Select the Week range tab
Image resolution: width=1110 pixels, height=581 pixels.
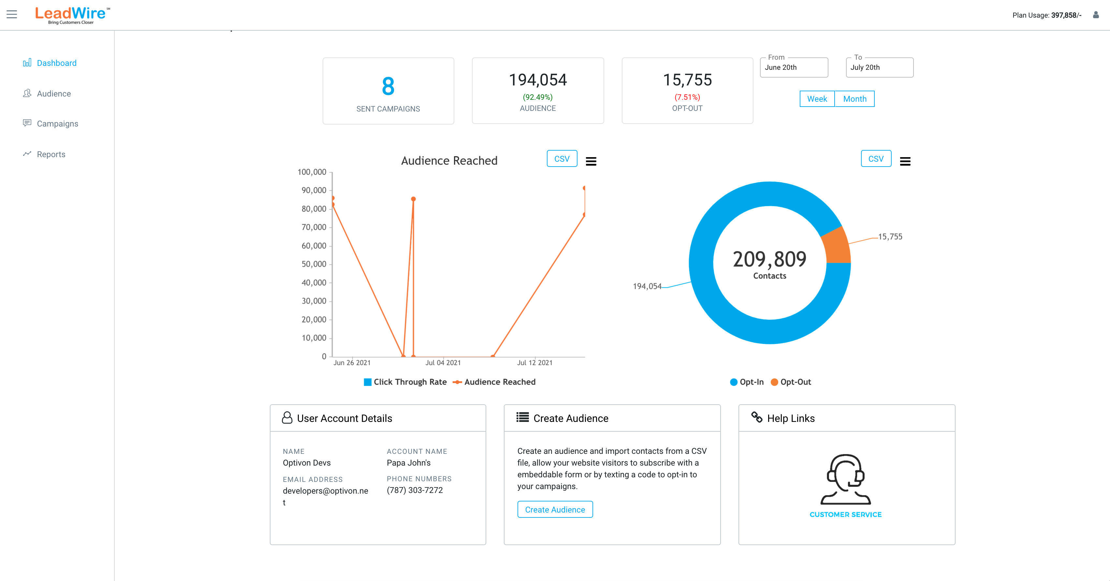coord(817,99)
